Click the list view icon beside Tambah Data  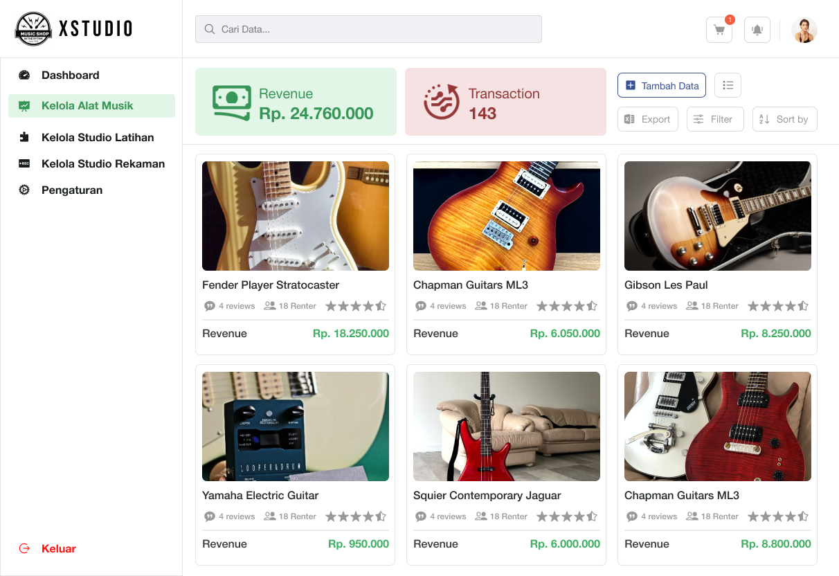pyautogui.click(x=728, y=85)
